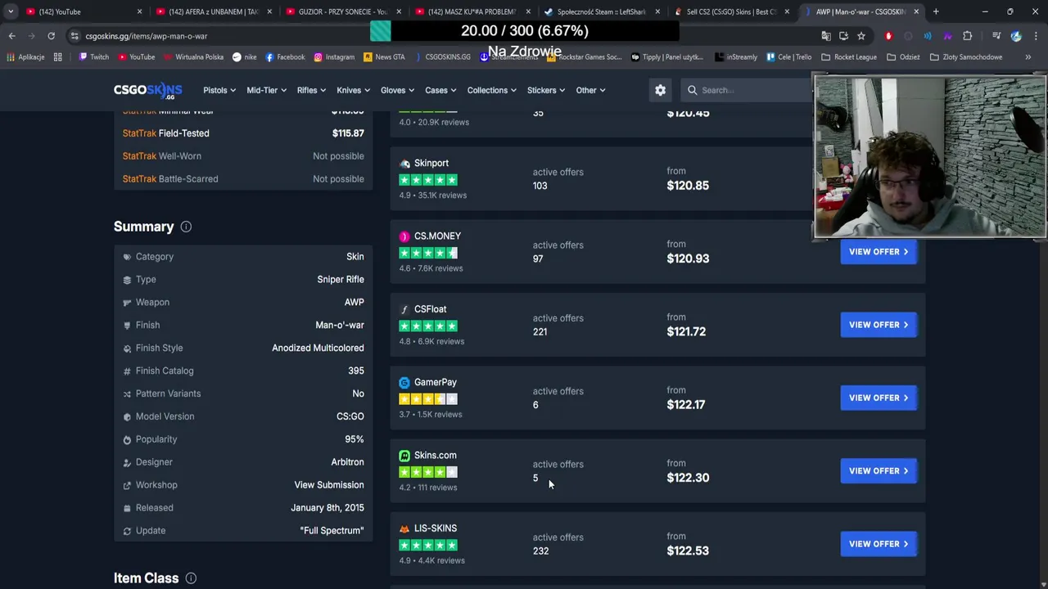Show more bookmarks via overflow chevron
Viewport: 1048px width, 589px height.
(1028, 57)
